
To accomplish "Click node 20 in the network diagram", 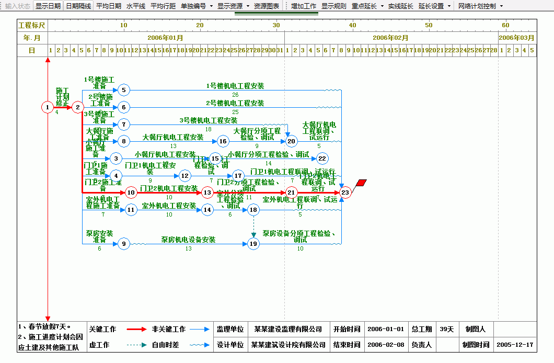I will coord(291,141).
